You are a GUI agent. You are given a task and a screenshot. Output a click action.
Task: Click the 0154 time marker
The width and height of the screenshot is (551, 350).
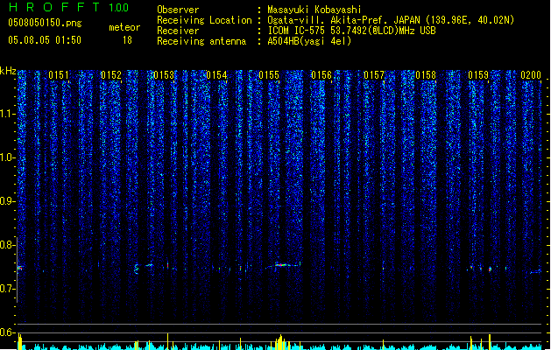click(216, 75)
